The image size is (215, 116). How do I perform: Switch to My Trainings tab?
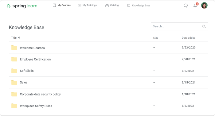pos(87,5)
